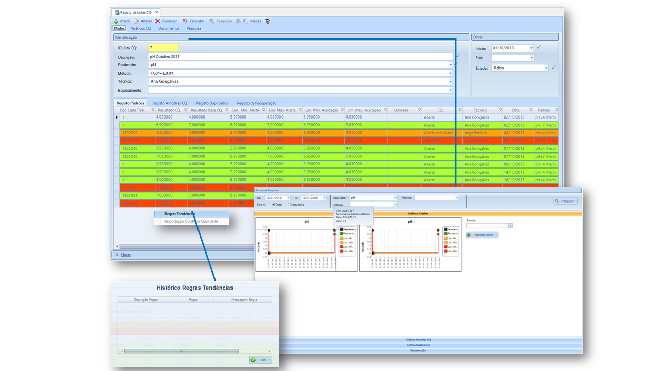Select the Sequencia radio button for Eixo X
Viewport: 660px width, 371px height.
[289, 205]
